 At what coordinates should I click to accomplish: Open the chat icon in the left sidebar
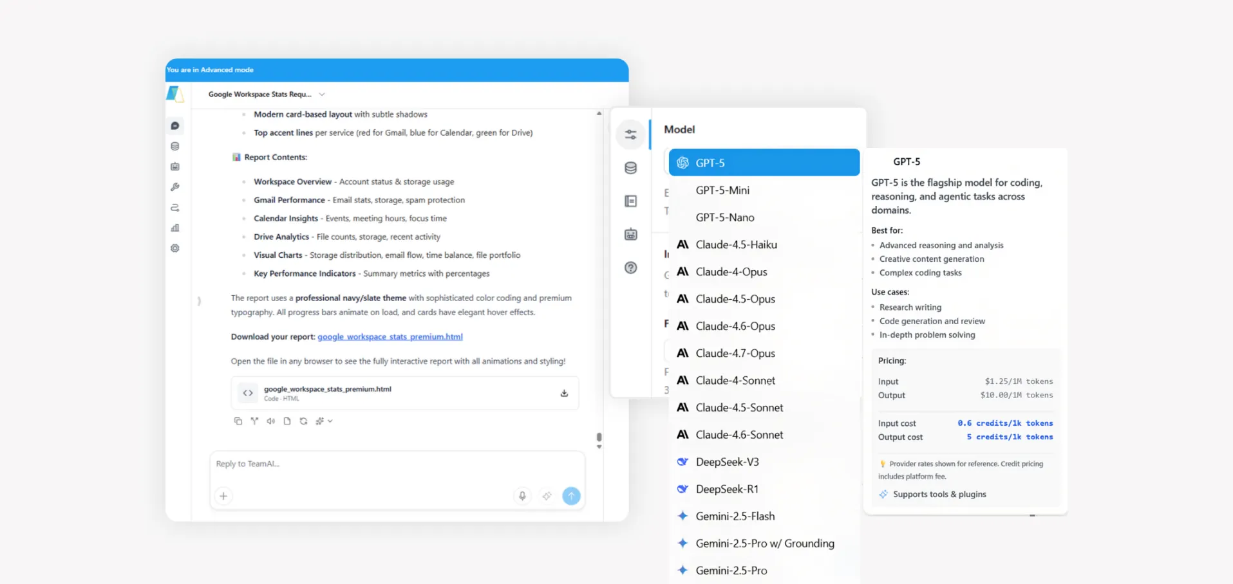[x=175, y=126]
